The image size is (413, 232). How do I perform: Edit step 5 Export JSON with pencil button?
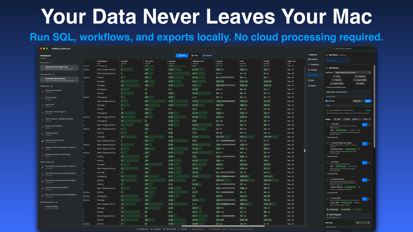pyautogui.click(x=364, y=199)
